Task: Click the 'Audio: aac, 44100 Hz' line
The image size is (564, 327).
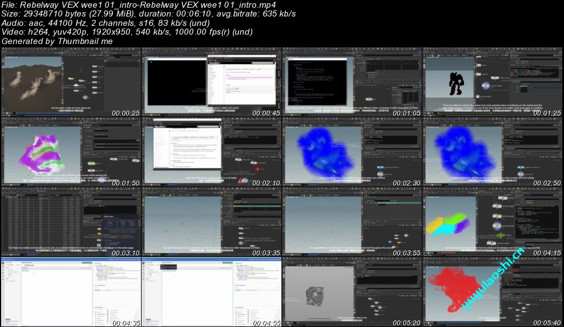Action: tap(106, 23)
